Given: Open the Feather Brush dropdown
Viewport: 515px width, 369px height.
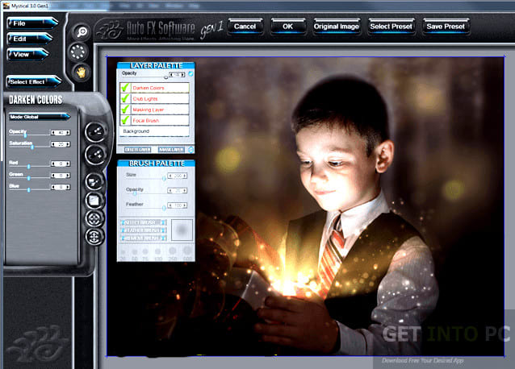Looking at the screenshot, I should 144,230.
